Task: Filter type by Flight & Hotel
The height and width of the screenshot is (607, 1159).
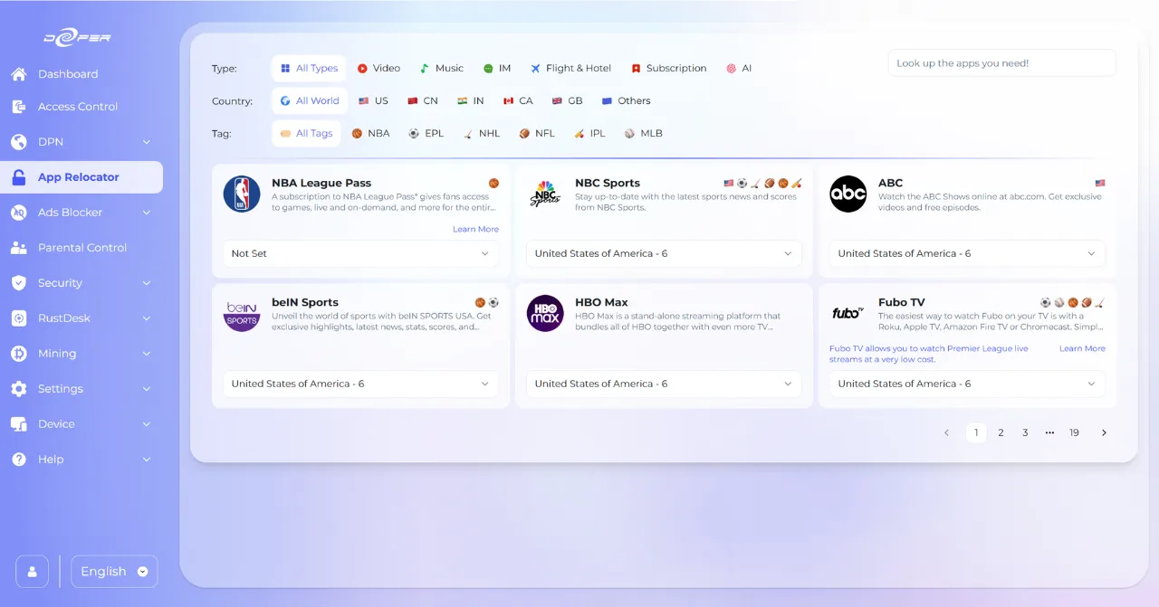Action: 570,68
